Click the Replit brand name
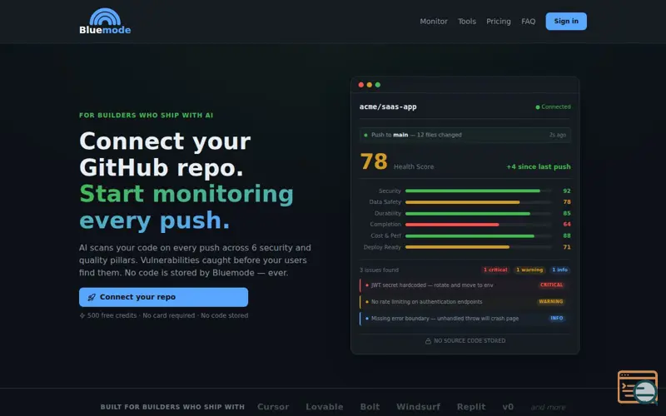666x416 pixels. pyautogui.click(x=471, y=407)
